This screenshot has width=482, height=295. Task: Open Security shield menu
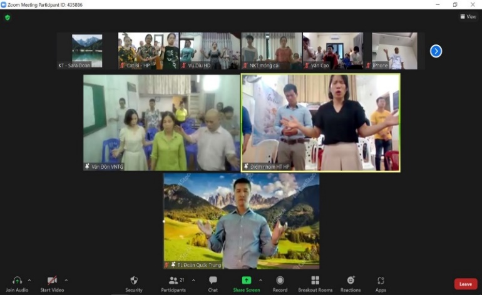click(134, 284)
